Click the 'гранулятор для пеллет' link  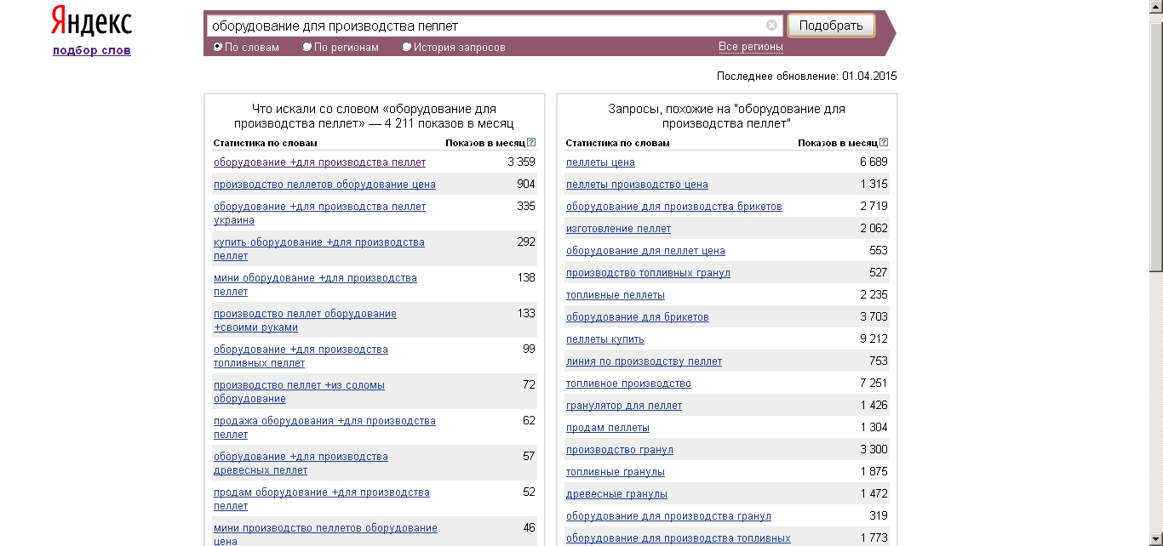click(x=623, y=406)
